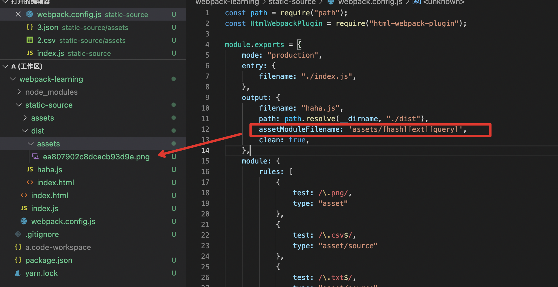The image size is (558, 287).
Task: Place cursor on assetModuleFilename property
Action: 299,129
